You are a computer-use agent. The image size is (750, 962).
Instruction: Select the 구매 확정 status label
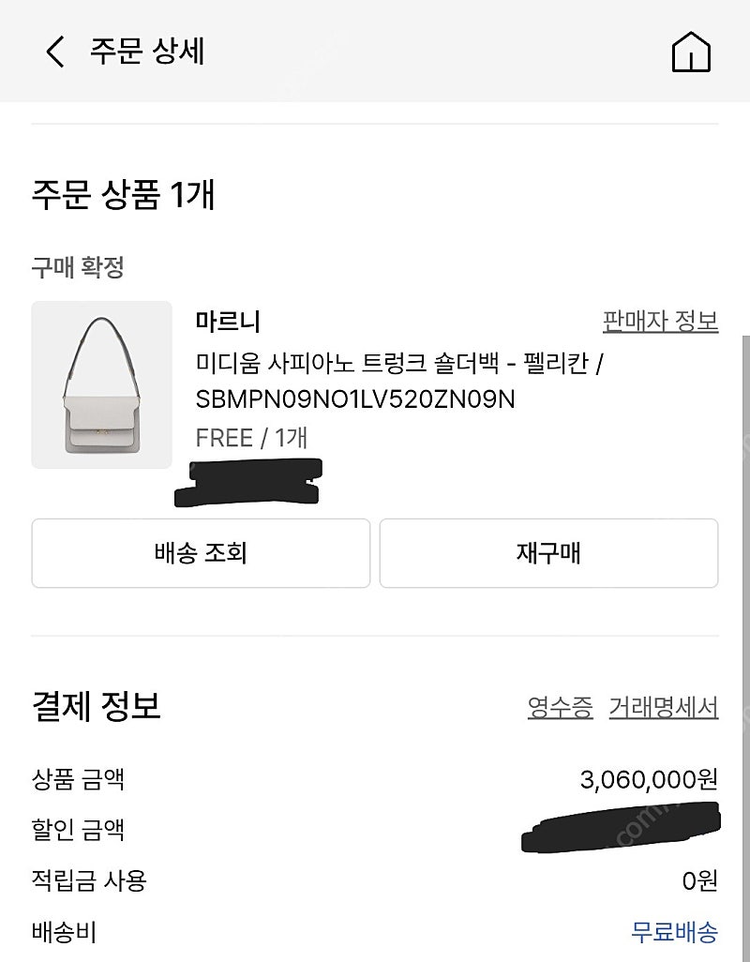(78, 267)
